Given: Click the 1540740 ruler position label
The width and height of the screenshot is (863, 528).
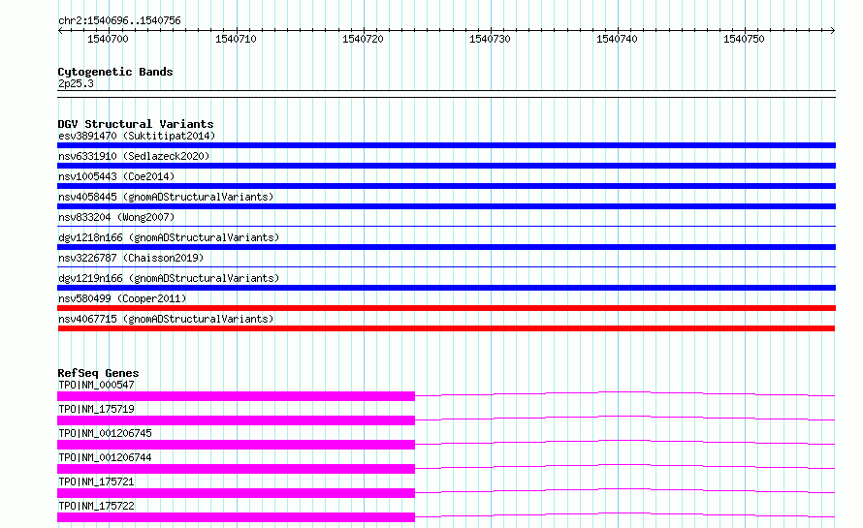Looking at the screenshot, I should coord(617,39).
